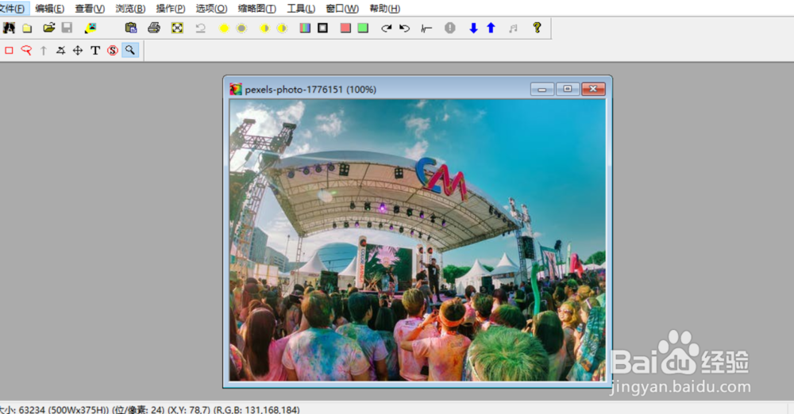
Task: Decrease brightness with the dim sun icon
Action: click(241, 29)
